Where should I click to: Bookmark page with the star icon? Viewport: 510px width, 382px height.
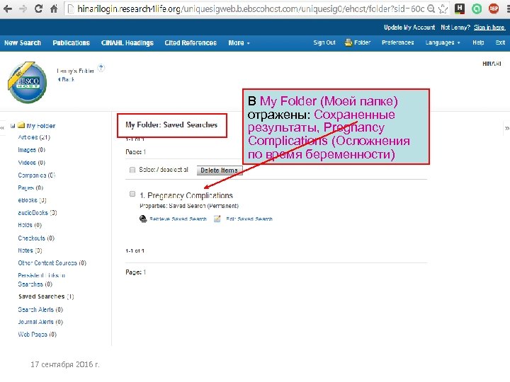click(x=443, y=8)
